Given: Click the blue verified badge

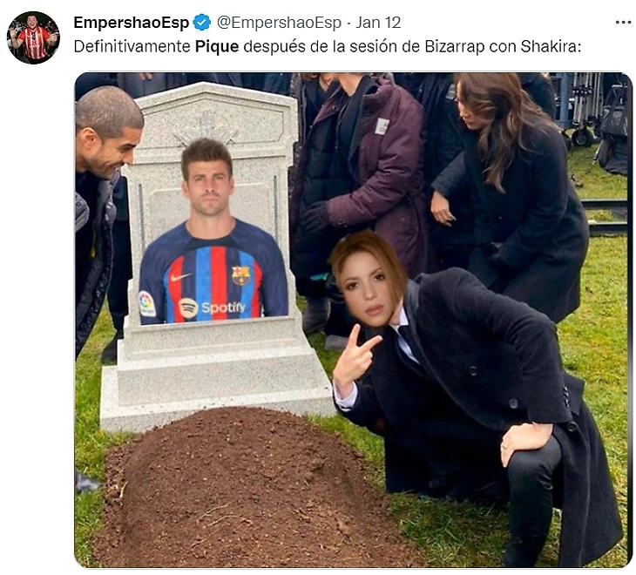Looking at the screenshot, I should pos(201,23).
